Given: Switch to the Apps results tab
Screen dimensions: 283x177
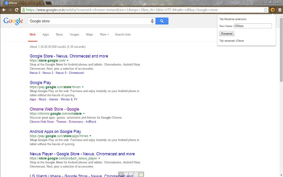Looking at the screenshot, I should 46,35.
